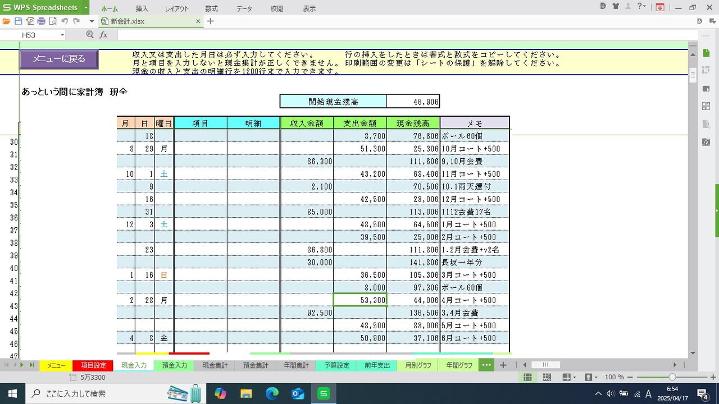Go to last sheet navigation arrow

31,365
